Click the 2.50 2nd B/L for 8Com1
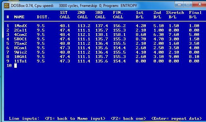 point(158,48)
